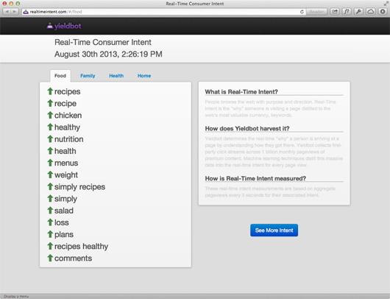The width and height of the screenshot is (390, 299).
Task: Click the browser forward arrow button
Action: pyautogui.click(x=15, y=12)
